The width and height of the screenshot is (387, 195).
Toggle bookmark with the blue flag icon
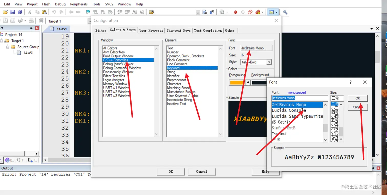tap(88, 12)
